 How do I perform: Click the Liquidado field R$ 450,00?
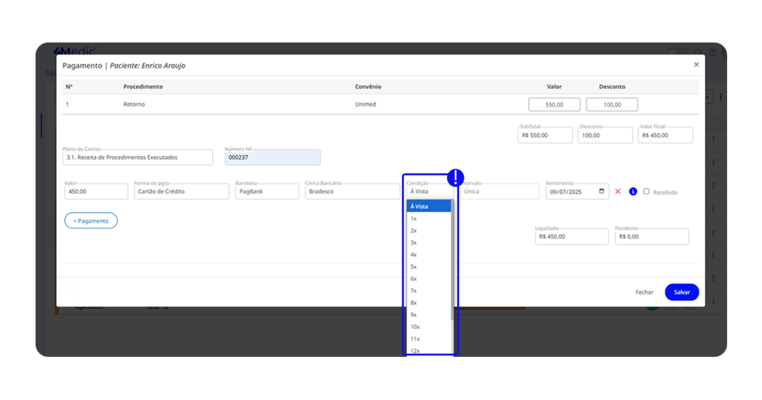coord(571,236)
